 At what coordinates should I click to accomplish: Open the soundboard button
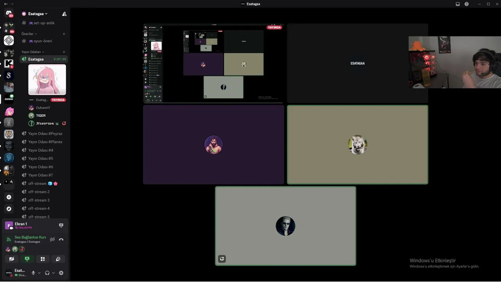pyautogui.click(x=58, y=259)
